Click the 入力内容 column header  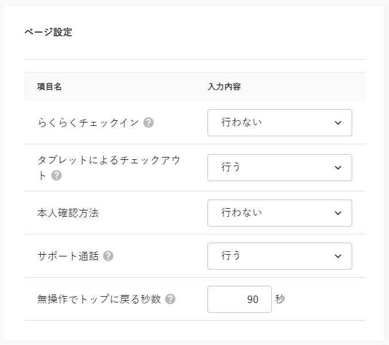point(224,87)
